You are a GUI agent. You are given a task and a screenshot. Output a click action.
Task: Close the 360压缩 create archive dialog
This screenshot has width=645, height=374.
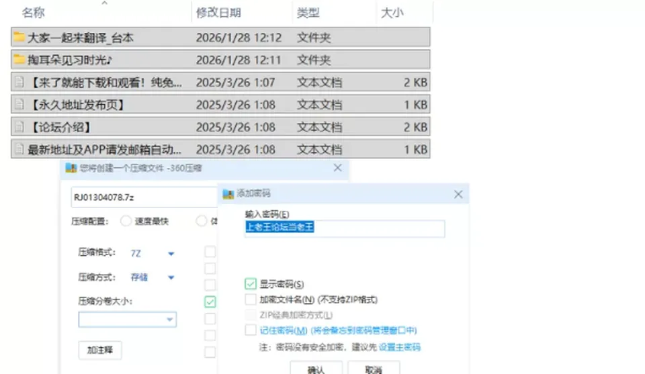click(338, 168)
